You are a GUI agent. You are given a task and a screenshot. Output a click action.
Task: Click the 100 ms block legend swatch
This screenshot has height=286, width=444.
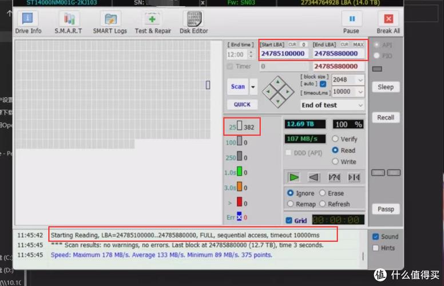[x=240, y=141]
